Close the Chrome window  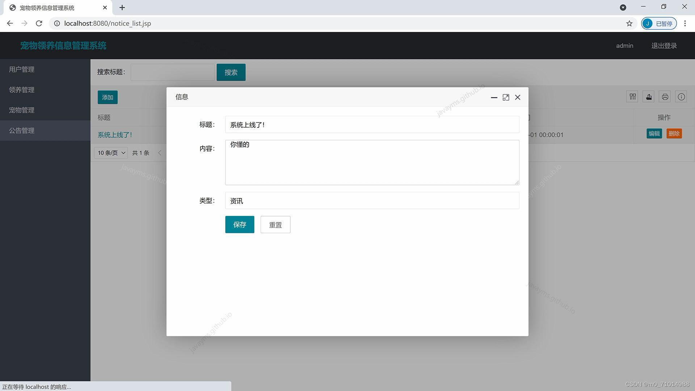click(x=685, y=7)
